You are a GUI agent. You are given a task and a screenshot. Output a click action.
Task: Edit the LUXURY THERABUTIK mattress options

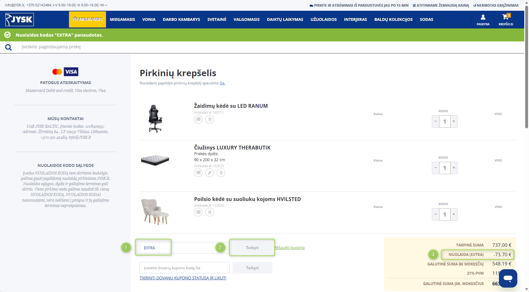[209, 173]
